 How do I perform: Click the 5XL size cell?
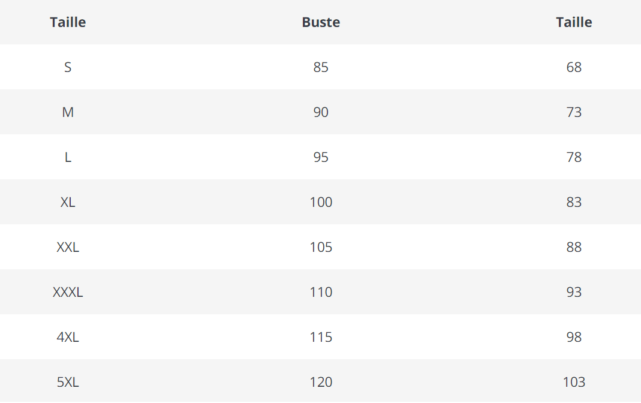68,382
